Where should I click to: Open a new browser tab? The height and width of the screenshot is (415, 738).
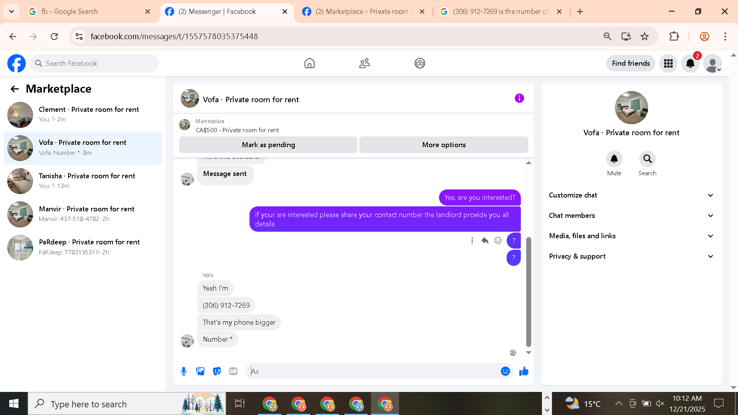pyautogui.click(x=580, y=12)
